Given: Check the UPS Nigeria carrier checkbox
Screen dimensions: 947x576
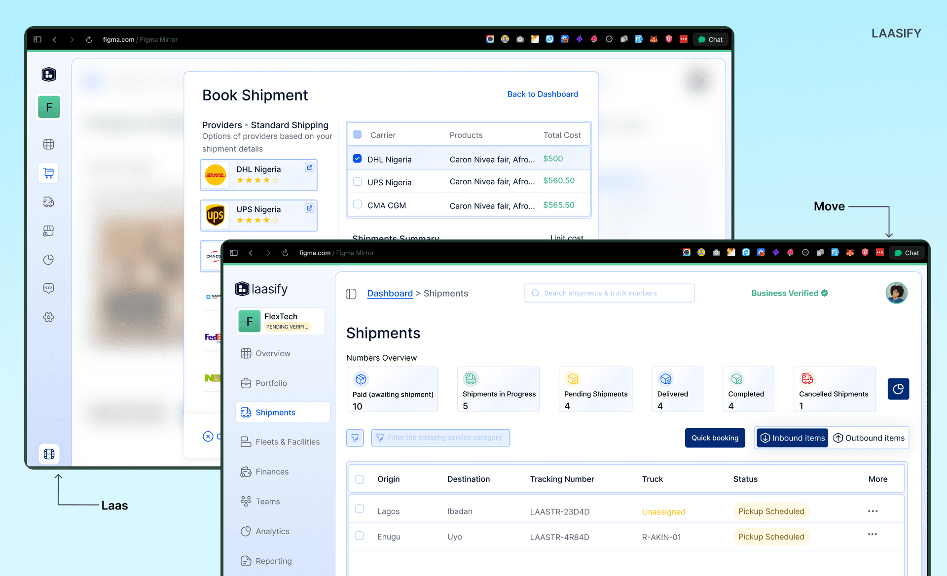Looking at the screenshot, I should (358, 181).
